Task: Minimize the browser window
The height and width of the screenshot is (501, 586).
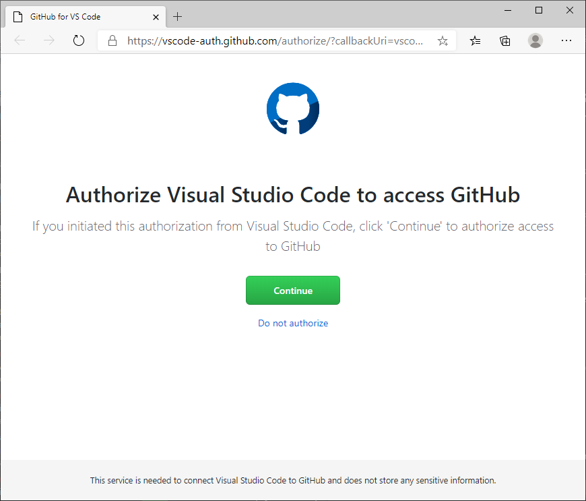Action: [507, 10]
